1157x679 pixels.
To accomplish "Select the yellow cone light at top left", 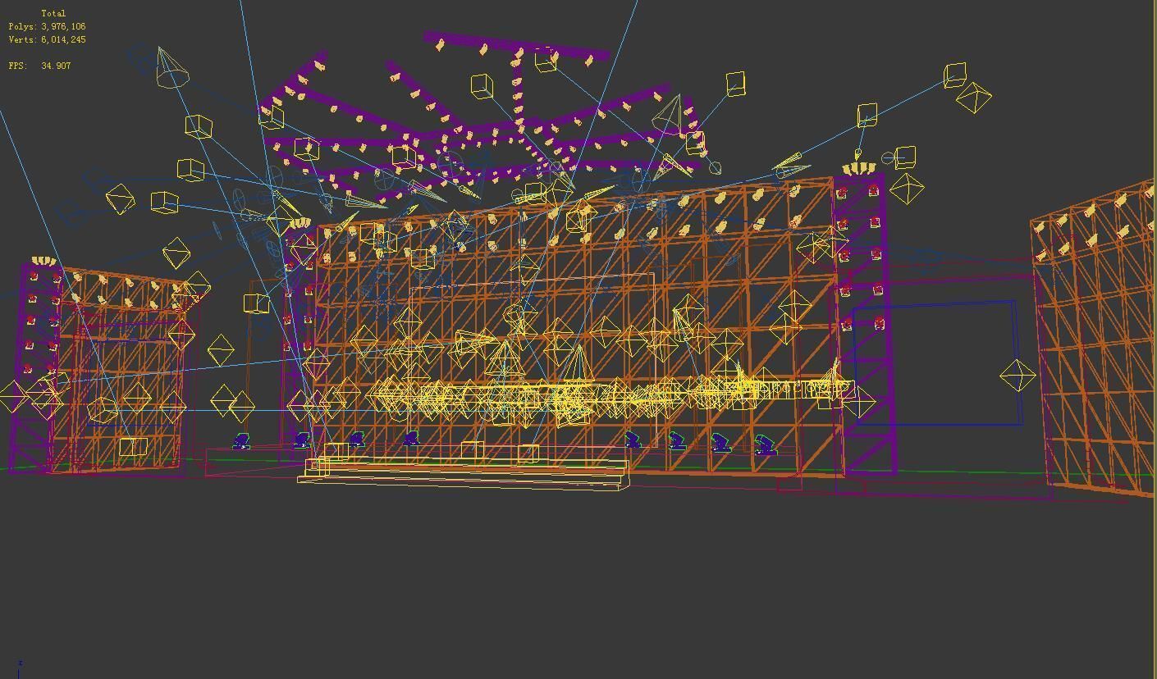I will pos(171,68).
